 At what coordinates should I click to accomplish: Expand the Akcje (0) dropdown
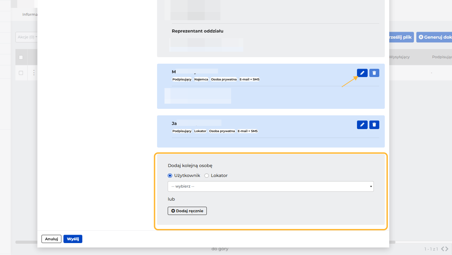tap(27, 37)
